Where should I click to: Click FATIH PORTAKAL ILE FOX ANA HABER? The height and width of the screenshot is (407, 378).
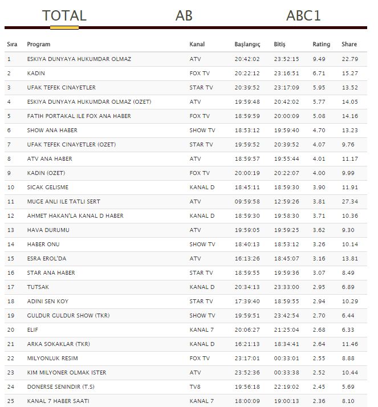(x=79, y=116)
